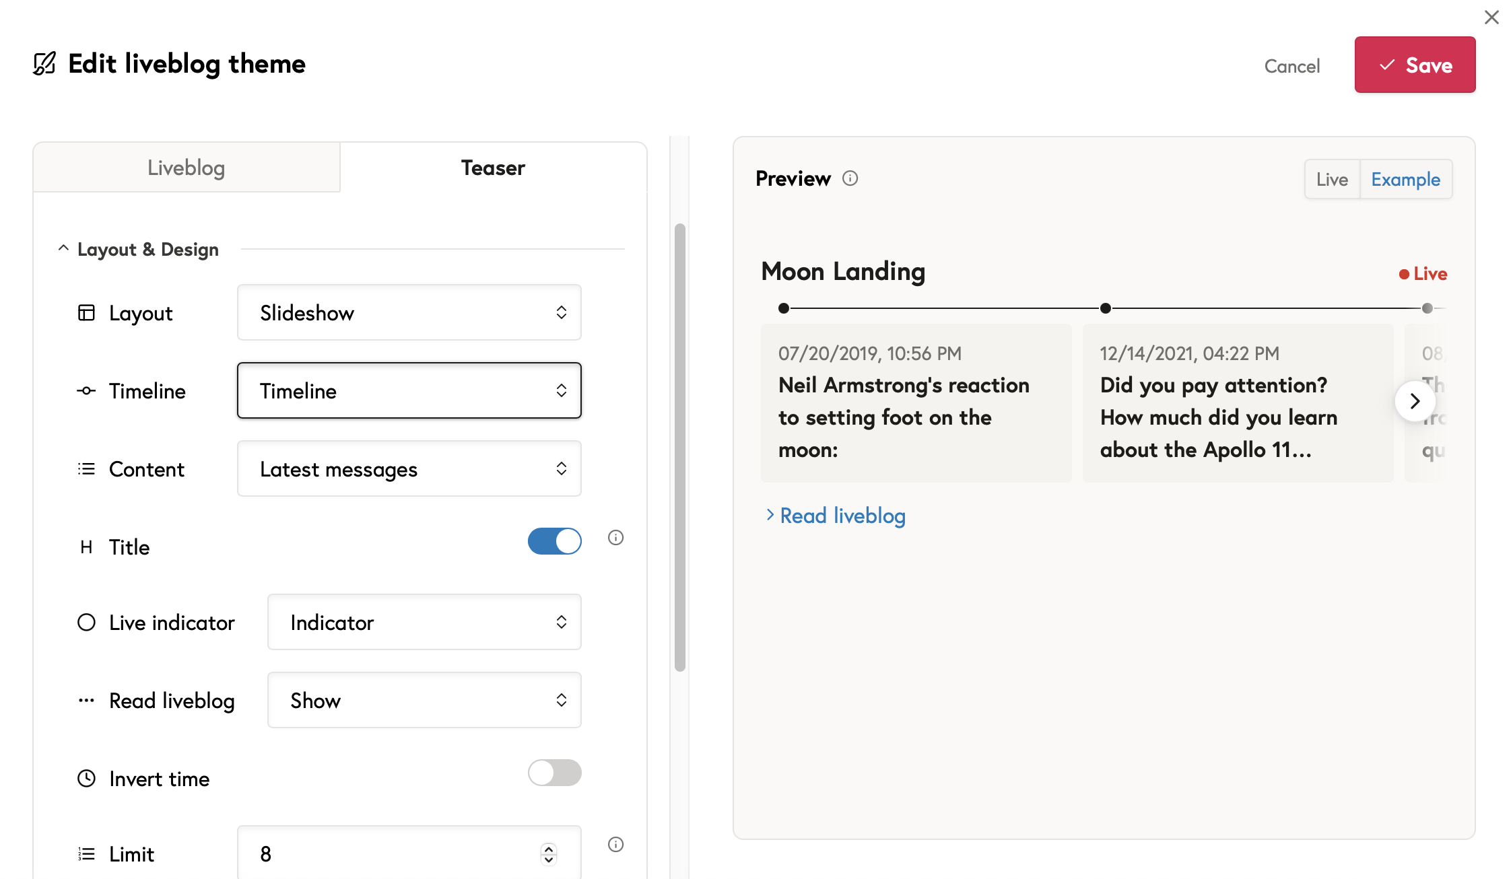This screenshot has height=879, width=1511.
Task: Enable the Invert time toggle
Action: [x=554, y=773]
